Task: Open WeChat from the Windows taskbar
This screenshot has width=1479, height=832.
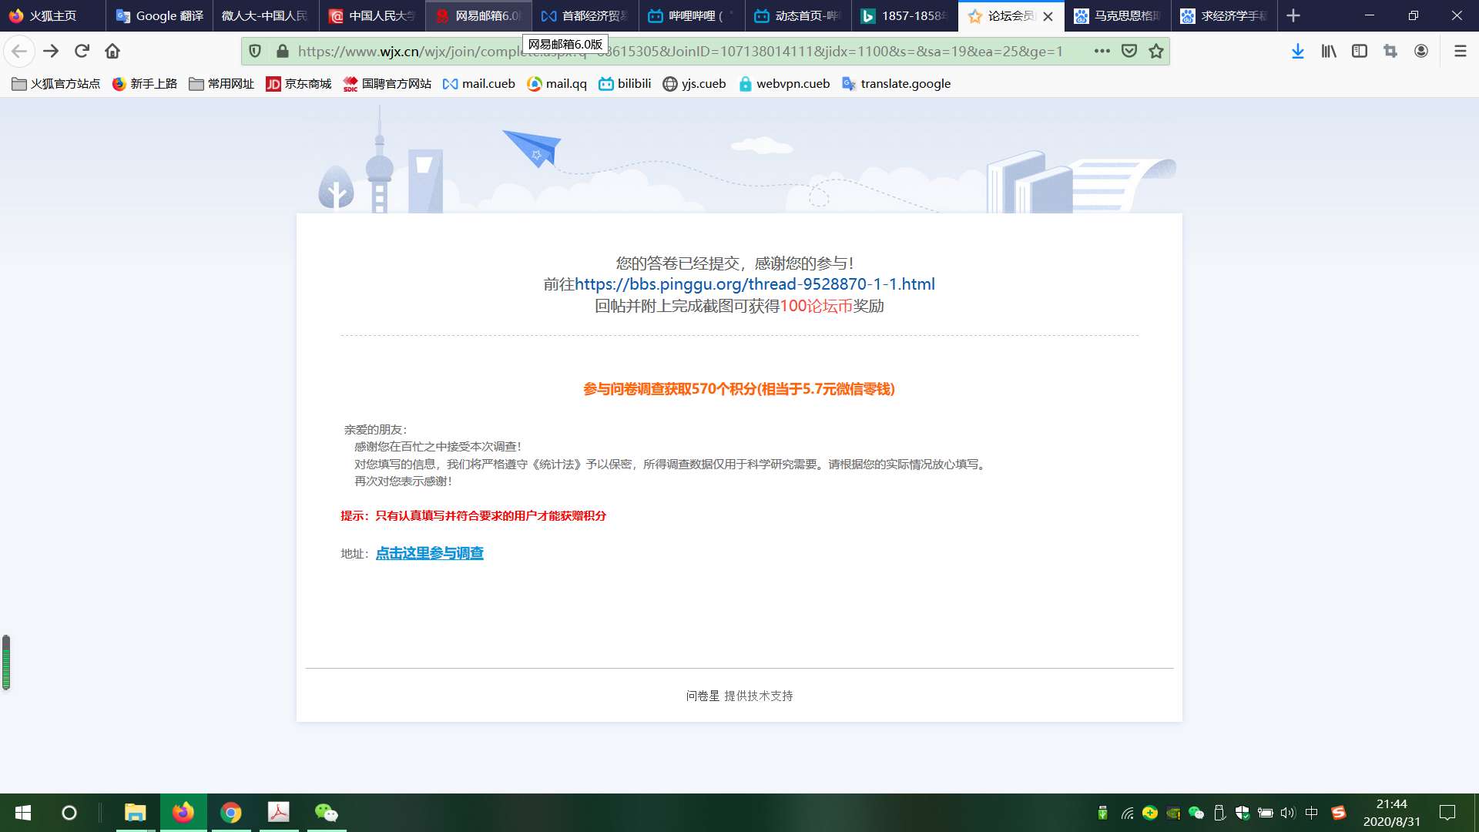Action: pos(326,813)
